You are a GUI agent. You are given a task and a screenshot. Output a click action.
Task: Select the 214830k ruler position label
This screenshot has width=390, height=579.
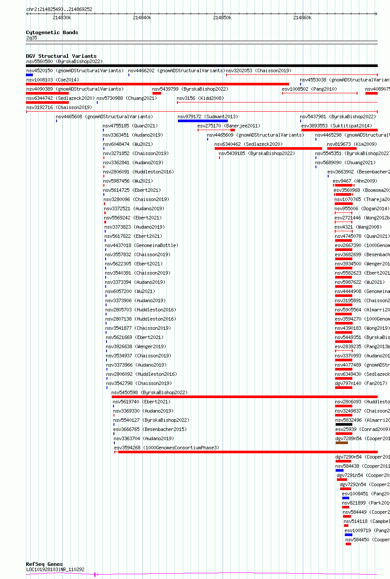coord(62,18)
